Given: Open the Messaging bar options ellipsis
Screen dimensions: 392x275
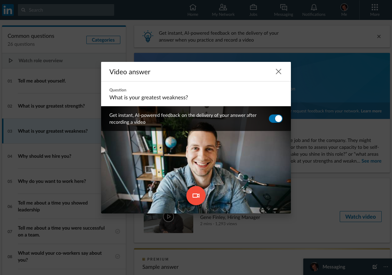Looking at the screenshot, I should point(385,267).
